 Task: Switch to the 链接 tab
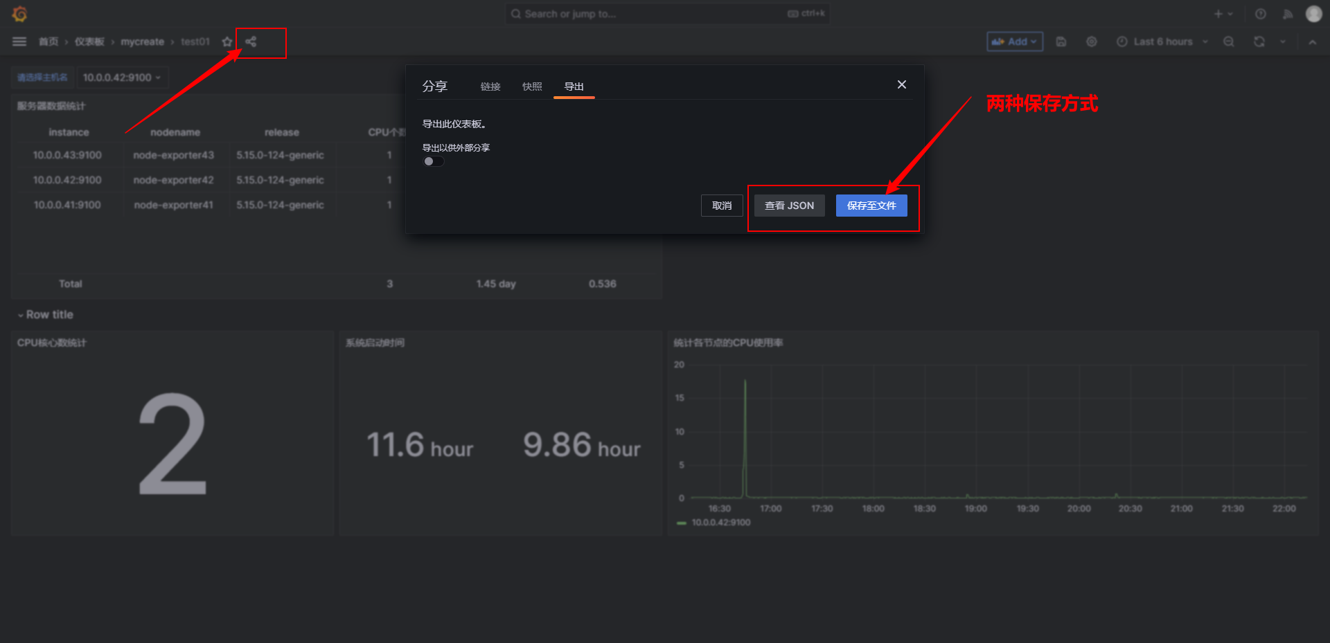[490, 87]
